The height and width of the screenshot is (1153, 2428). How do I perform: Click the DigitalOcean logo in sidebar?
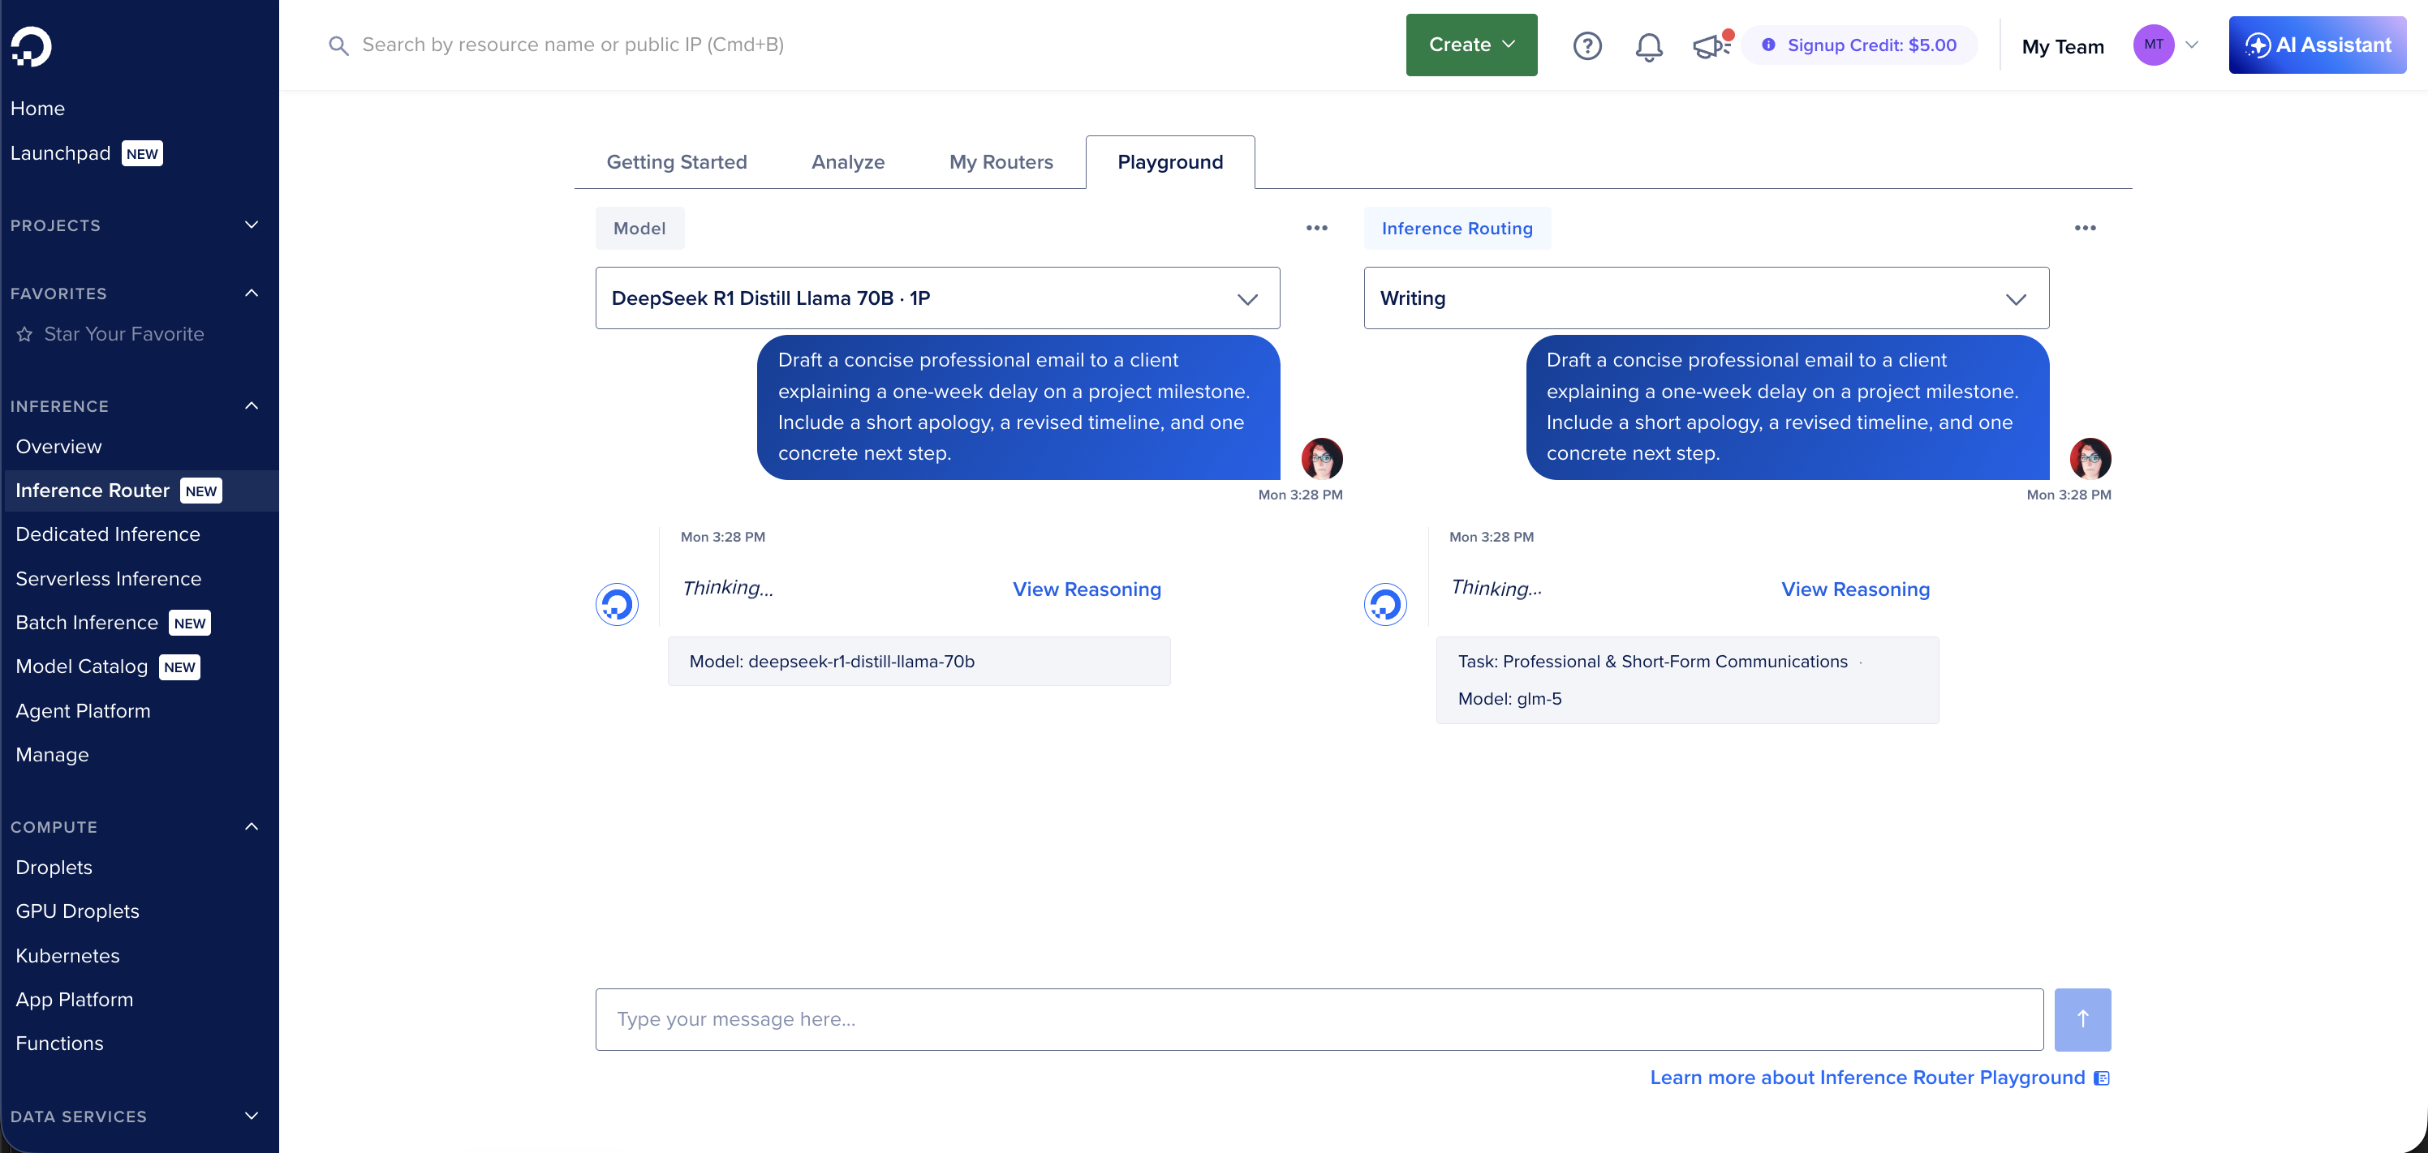click(x=31, y=47)
